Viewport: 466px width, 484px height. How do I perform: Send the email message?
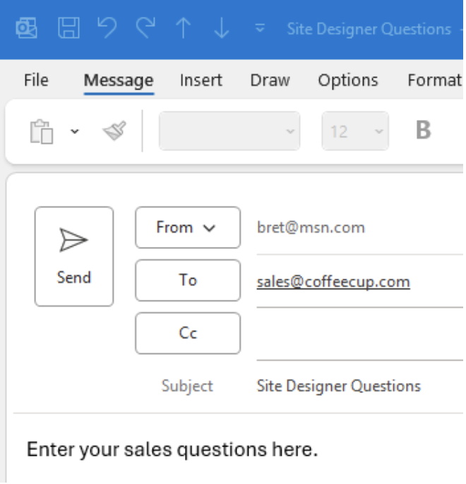point(74,257)
